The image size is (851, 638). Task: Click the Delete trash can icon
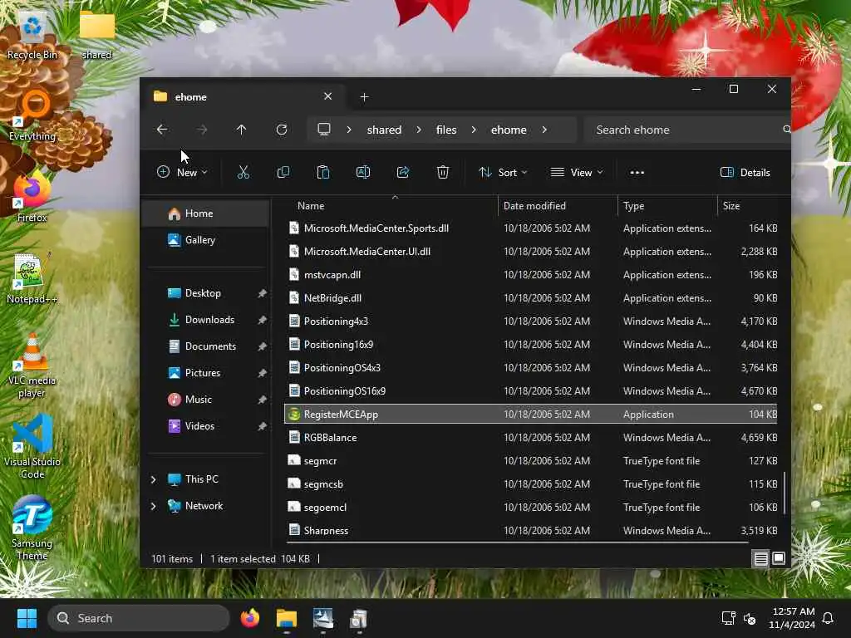tap(443, 173)
